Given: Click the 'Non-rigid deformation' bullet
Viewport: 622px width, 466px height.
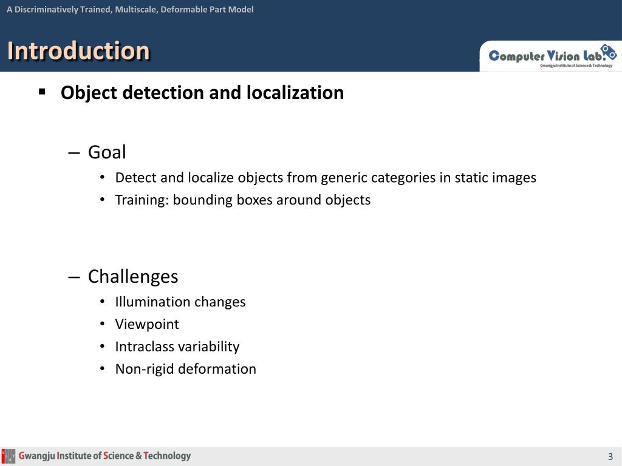Looking at the screenshot, I should 185,369.
